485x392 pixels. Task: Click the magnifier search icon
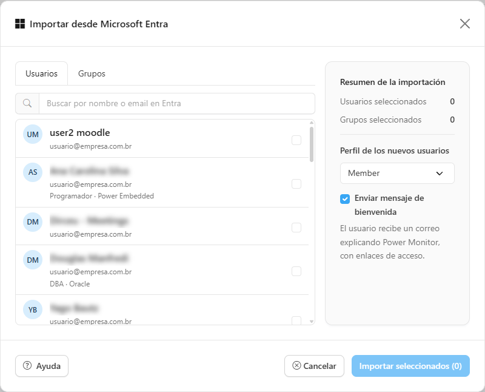(x=27, y=103)
